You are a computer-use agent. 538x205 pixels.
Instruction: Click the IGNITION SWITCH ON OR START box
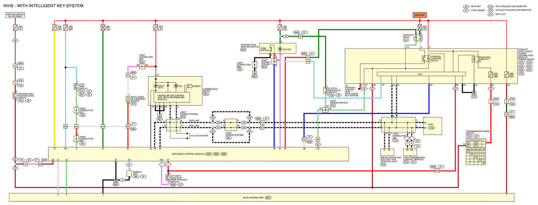[x=15, y=16]
